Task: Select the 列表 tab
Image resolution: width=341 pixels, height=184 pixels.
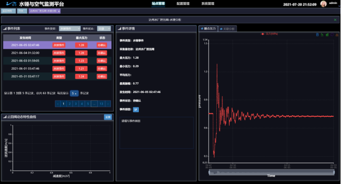Action: [22, 11]
